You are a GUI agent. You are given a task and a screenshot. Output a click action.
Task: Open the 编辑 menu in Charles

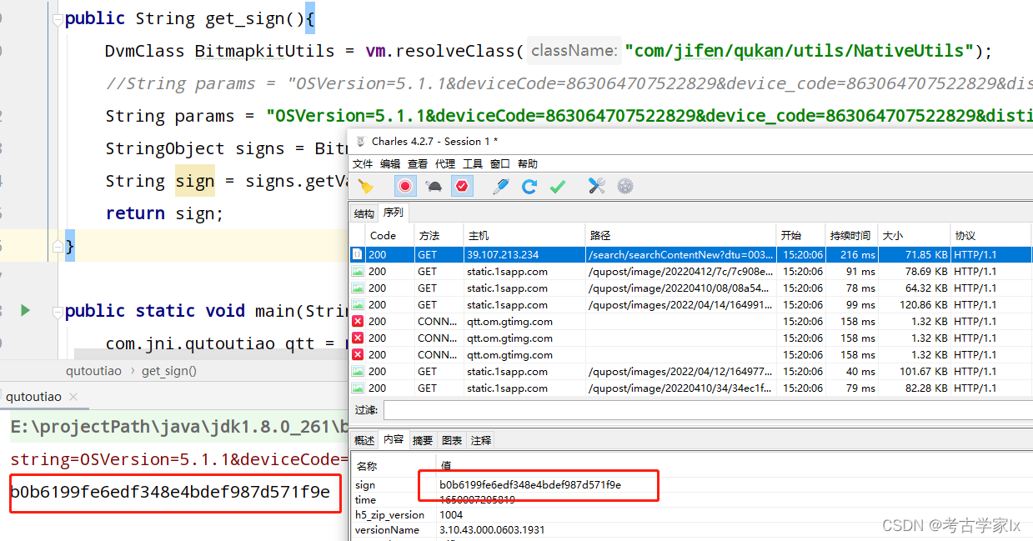[390, 164]
